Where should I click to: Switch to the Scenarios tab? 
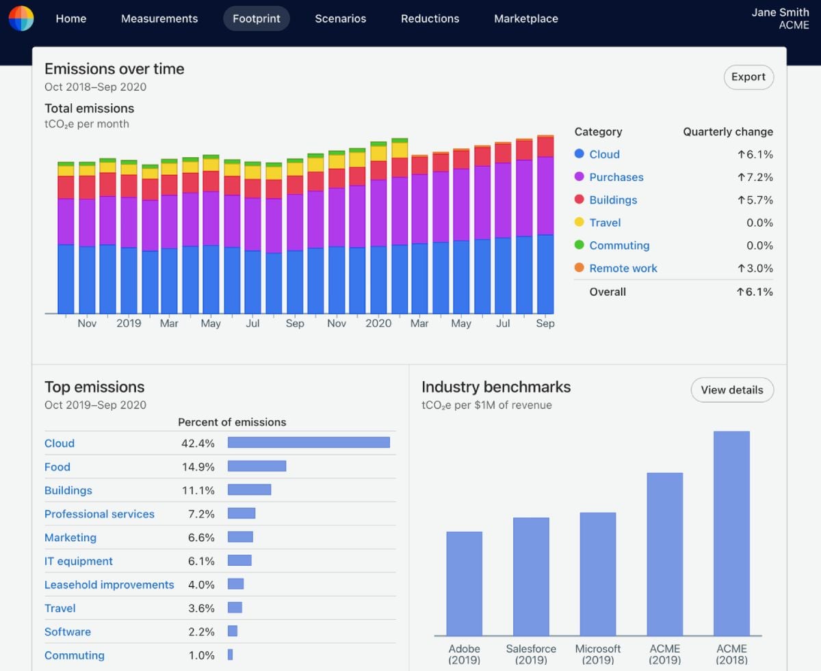341,18
